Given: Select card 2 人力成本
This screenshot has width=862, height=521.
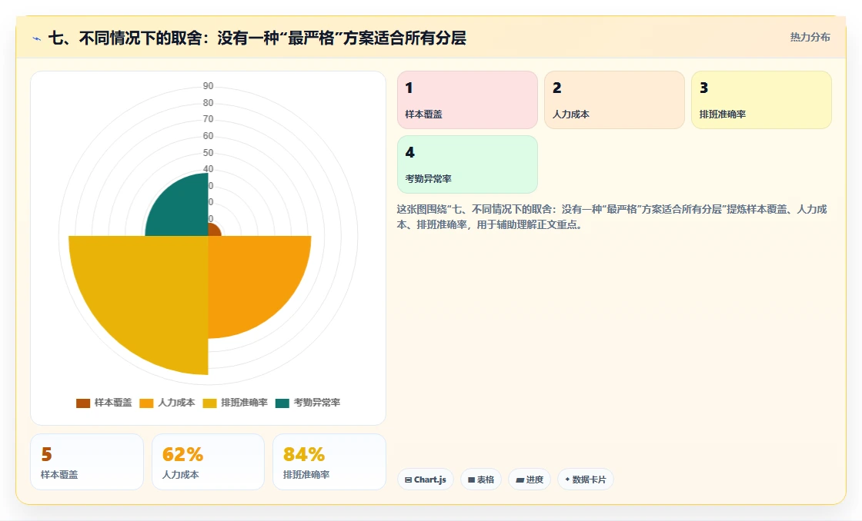Looking at the screenshot, I should 615,100.
